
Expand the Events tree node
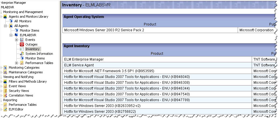point(16,40)
